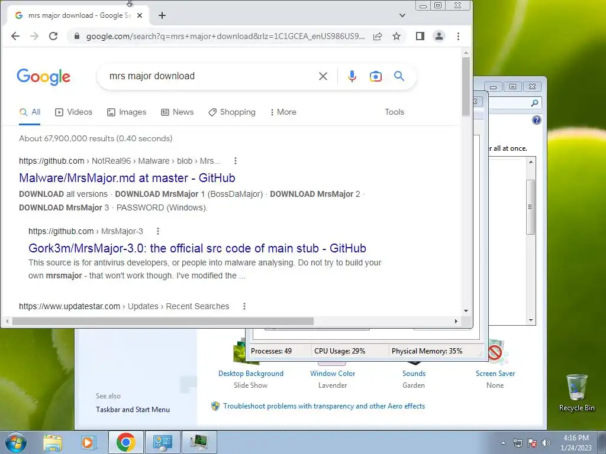Open Sounds settings in Personalization
This screenshot has width=606, height=454.
pos(414,374)
